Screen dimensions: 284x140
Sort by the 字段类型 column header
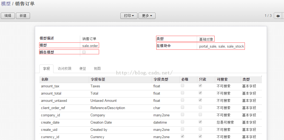tap(161, 80)
